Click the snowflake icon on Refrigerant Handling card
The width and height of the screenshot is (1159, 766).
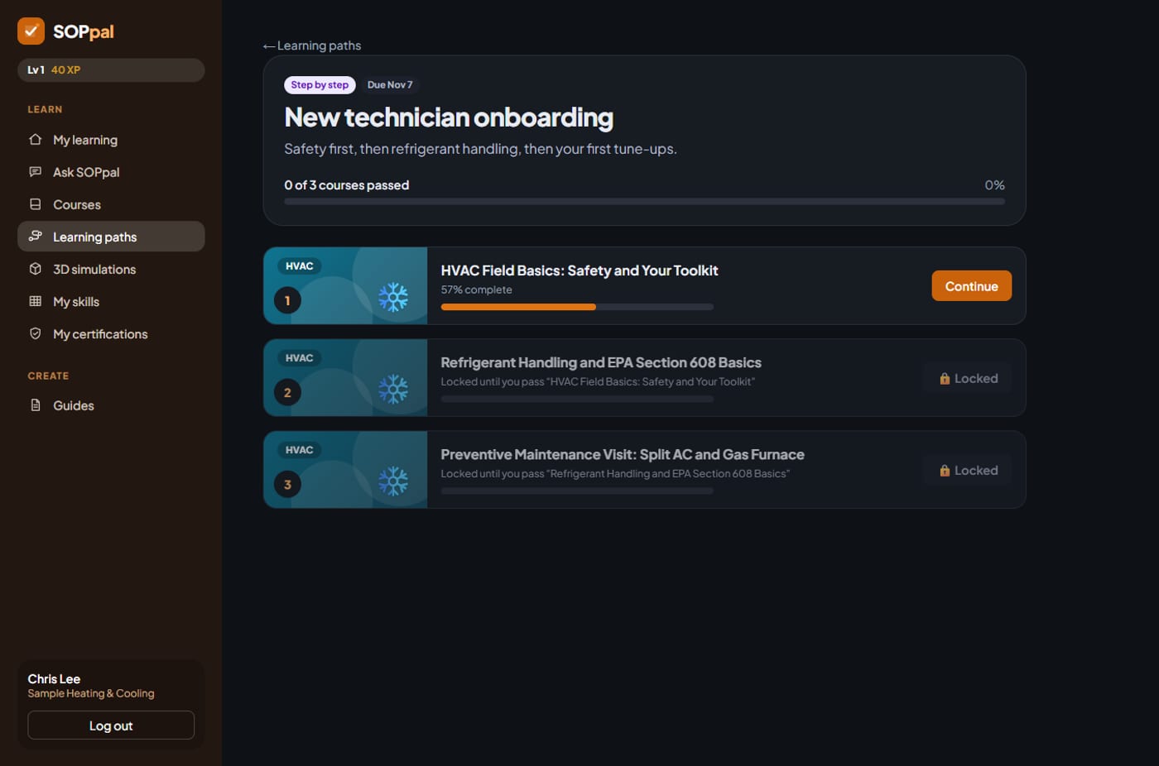[393, 389]
